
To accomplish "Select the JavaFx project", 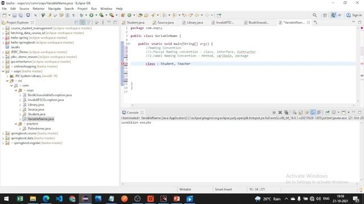I will point(15,47).
